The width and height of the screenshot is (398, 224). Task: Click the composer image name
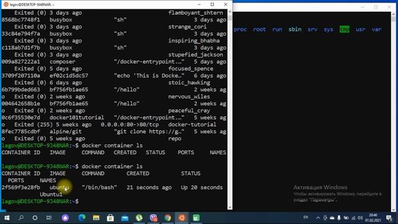click(62, 62)
